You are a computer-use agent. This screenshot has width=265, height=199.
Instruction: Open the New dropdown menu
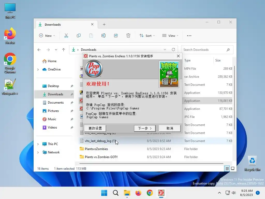(47, 35)
